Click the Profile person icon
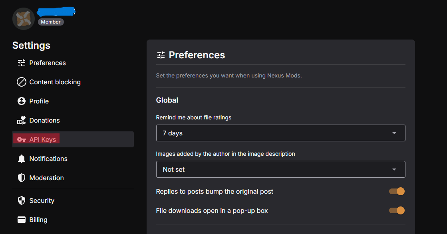Viewport: 447px width, 234px height. 22,101
